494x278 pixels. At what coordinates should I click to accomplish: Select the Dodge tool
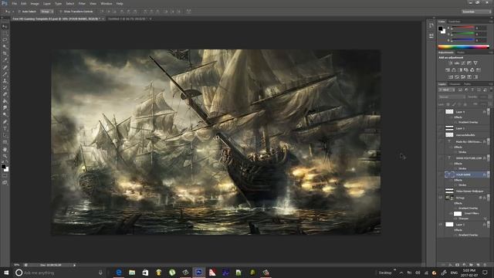[x=5, y=115]
